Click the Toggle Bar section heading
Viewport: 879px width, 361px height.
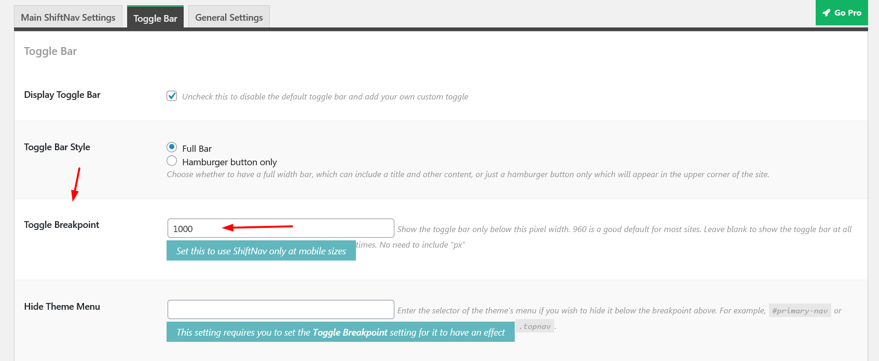point(50,51)
